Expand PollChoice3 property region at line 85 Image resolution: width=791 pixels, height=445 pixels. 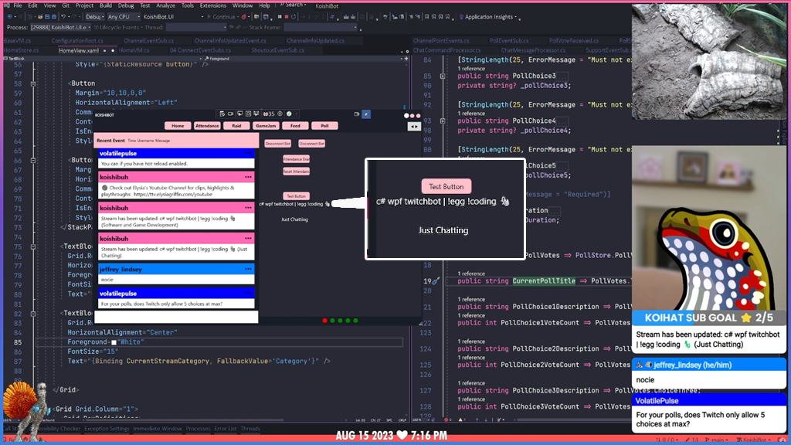coord(443,76)
